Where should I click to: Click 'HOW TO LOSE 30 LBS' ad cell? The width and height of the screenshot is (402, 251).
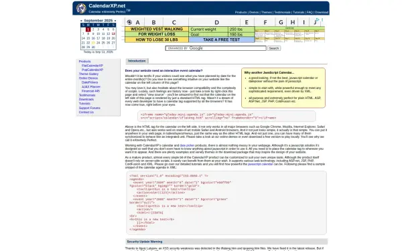(x=157, y=39)
